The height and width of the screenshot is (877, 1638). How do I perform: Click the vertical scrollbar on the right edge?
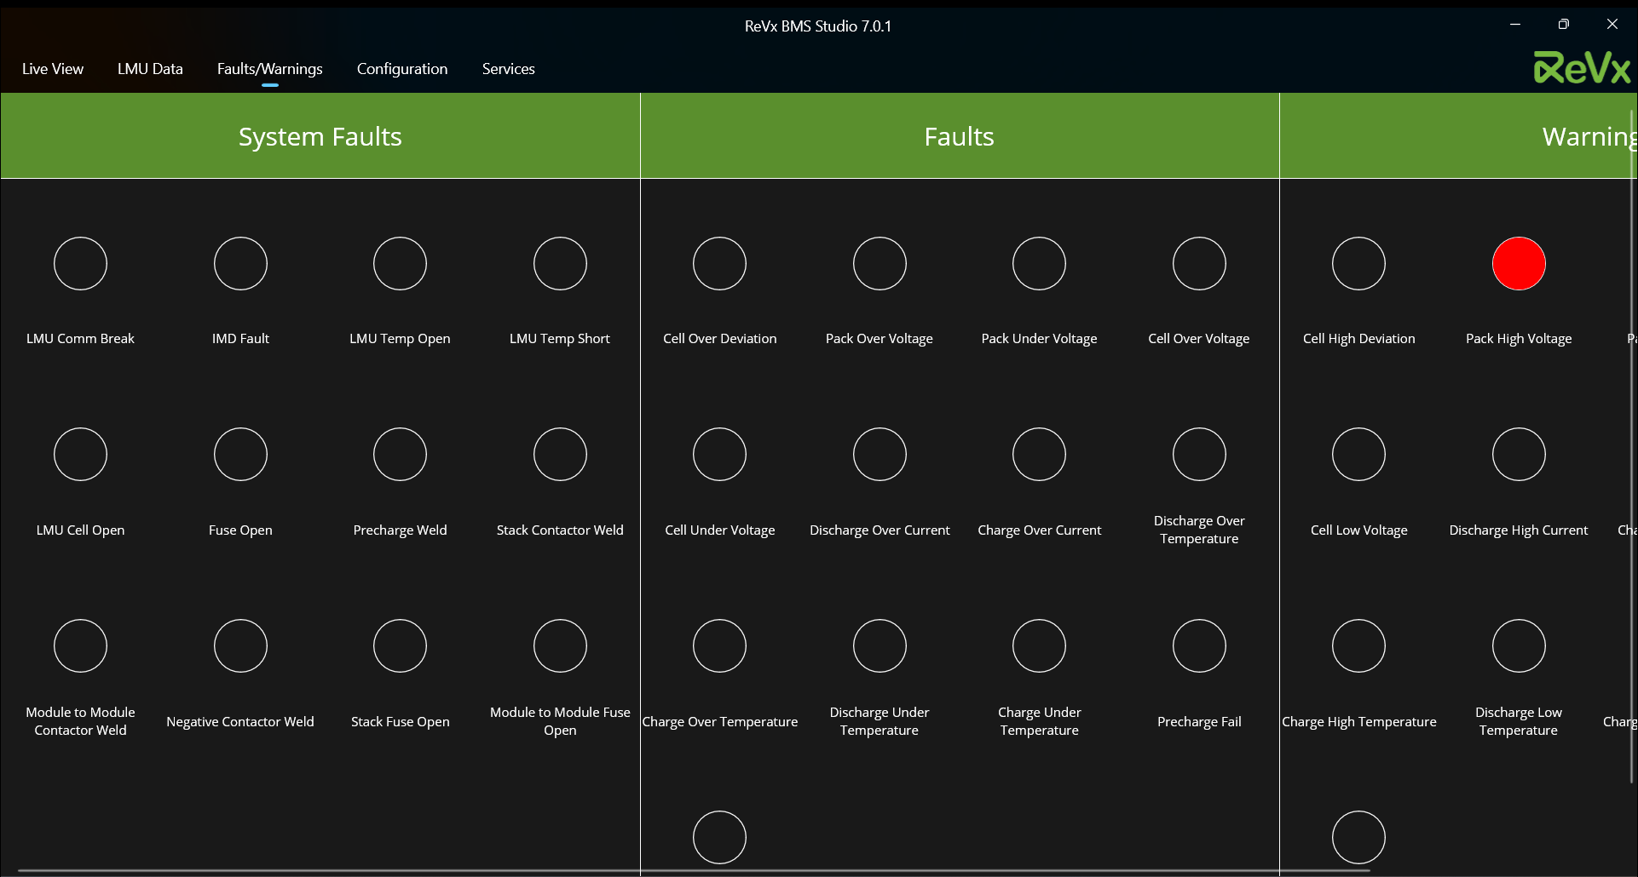(1633, 443)
